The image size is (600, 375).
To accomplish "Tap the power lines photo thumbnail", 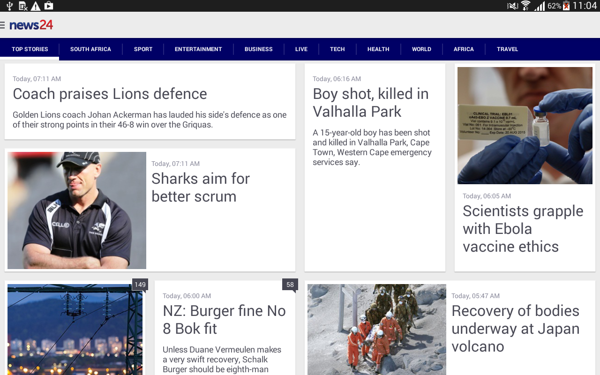I will tap(75, 330).
